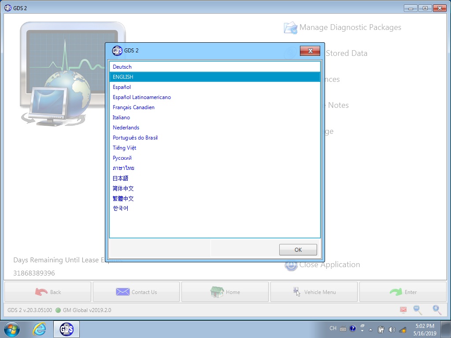Open the Windows Start menu

(12, 329)
